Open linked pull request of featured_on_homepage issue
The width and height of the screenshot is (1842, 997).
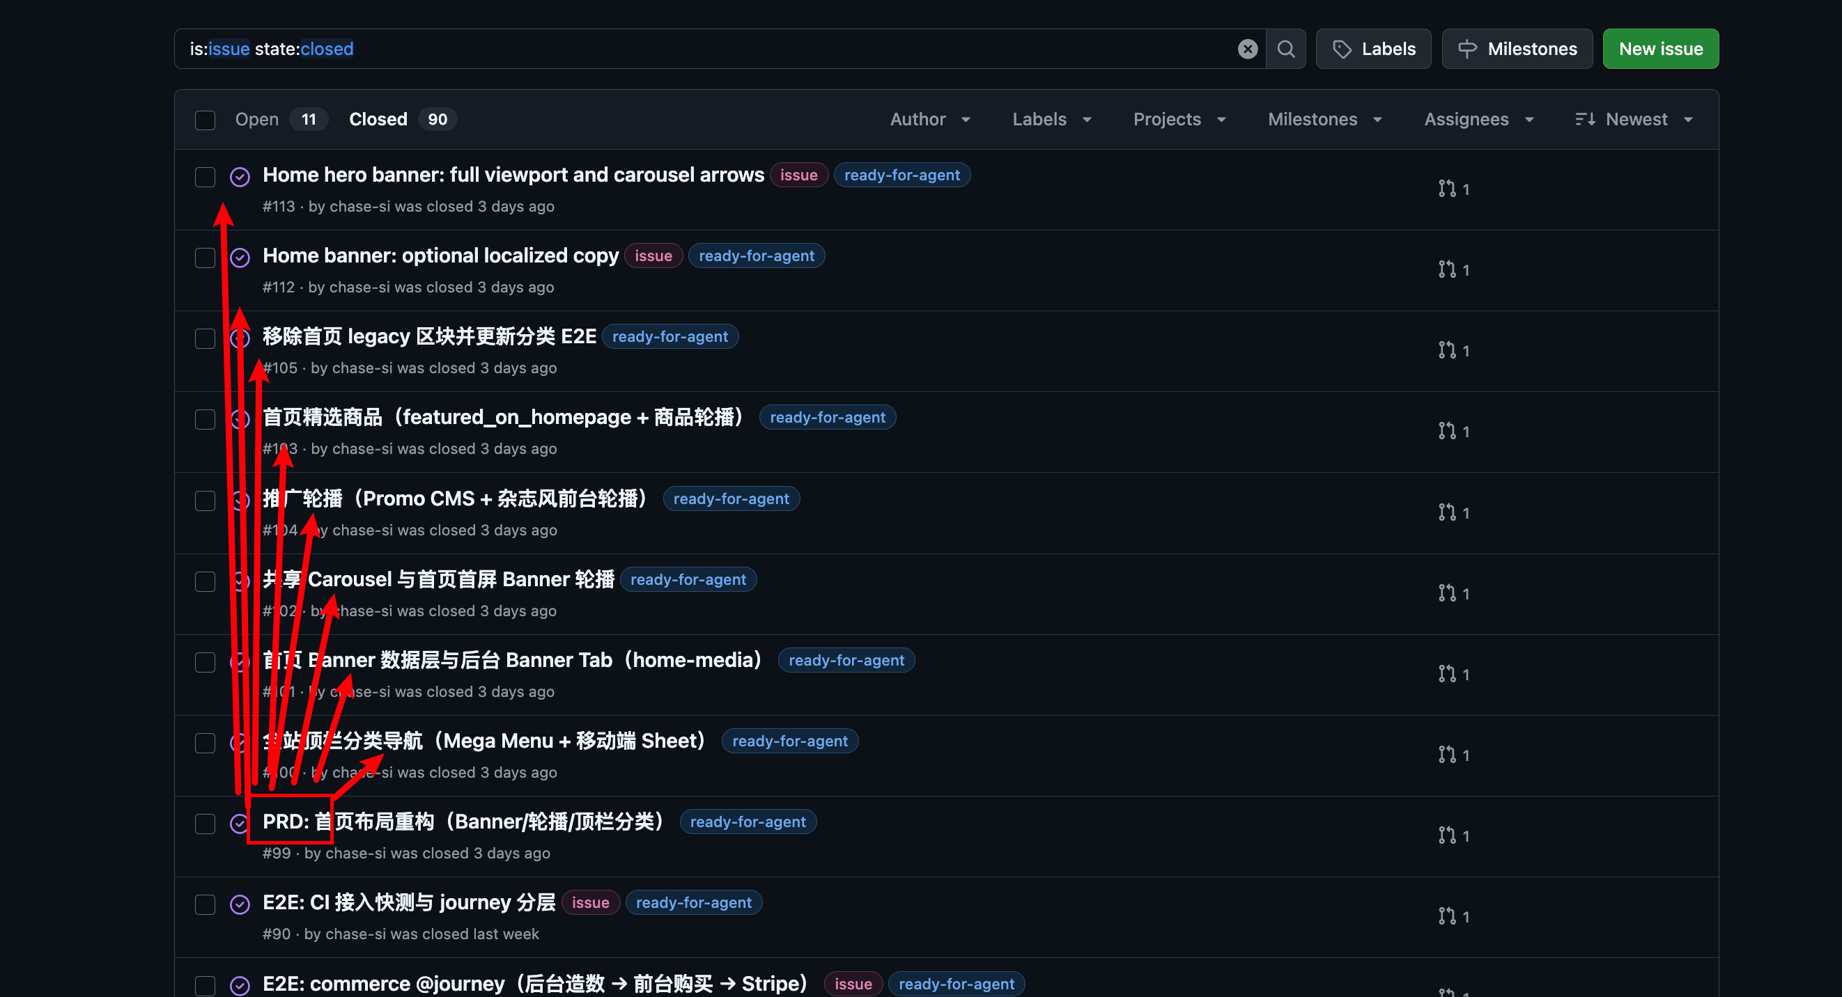pos(1454,431)
